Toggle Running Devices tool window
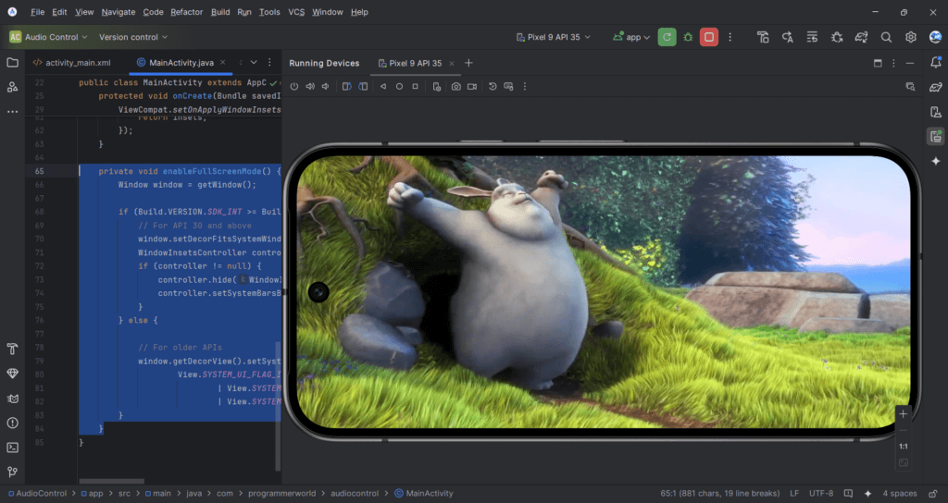 [936, 137]
